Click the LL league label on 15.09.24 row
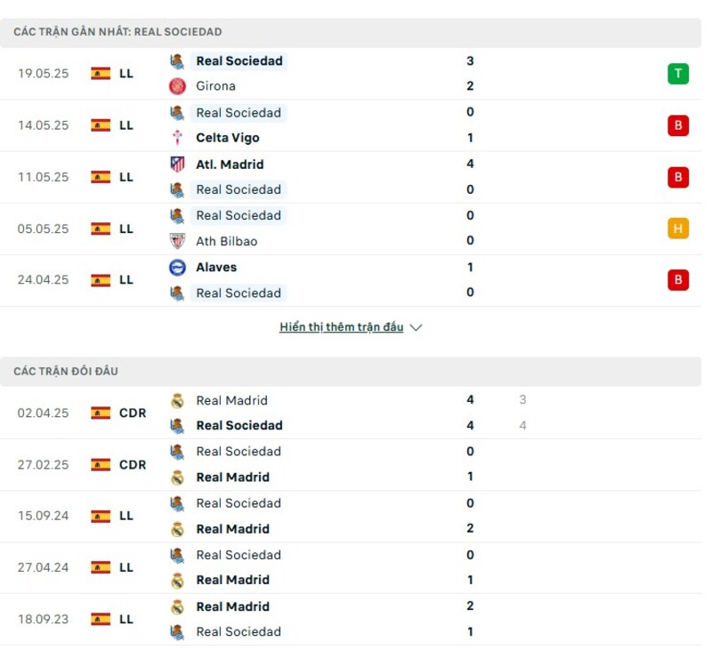 point(125,516)
